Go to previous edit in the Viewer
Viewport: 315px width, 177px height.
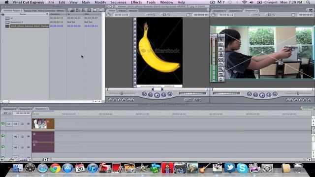coord(144,94)
